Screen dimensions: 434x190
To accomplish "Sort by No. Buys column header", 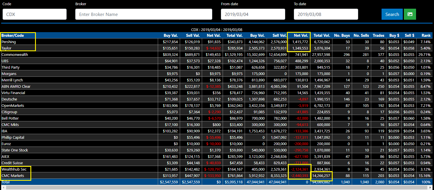I will [342, 35].
